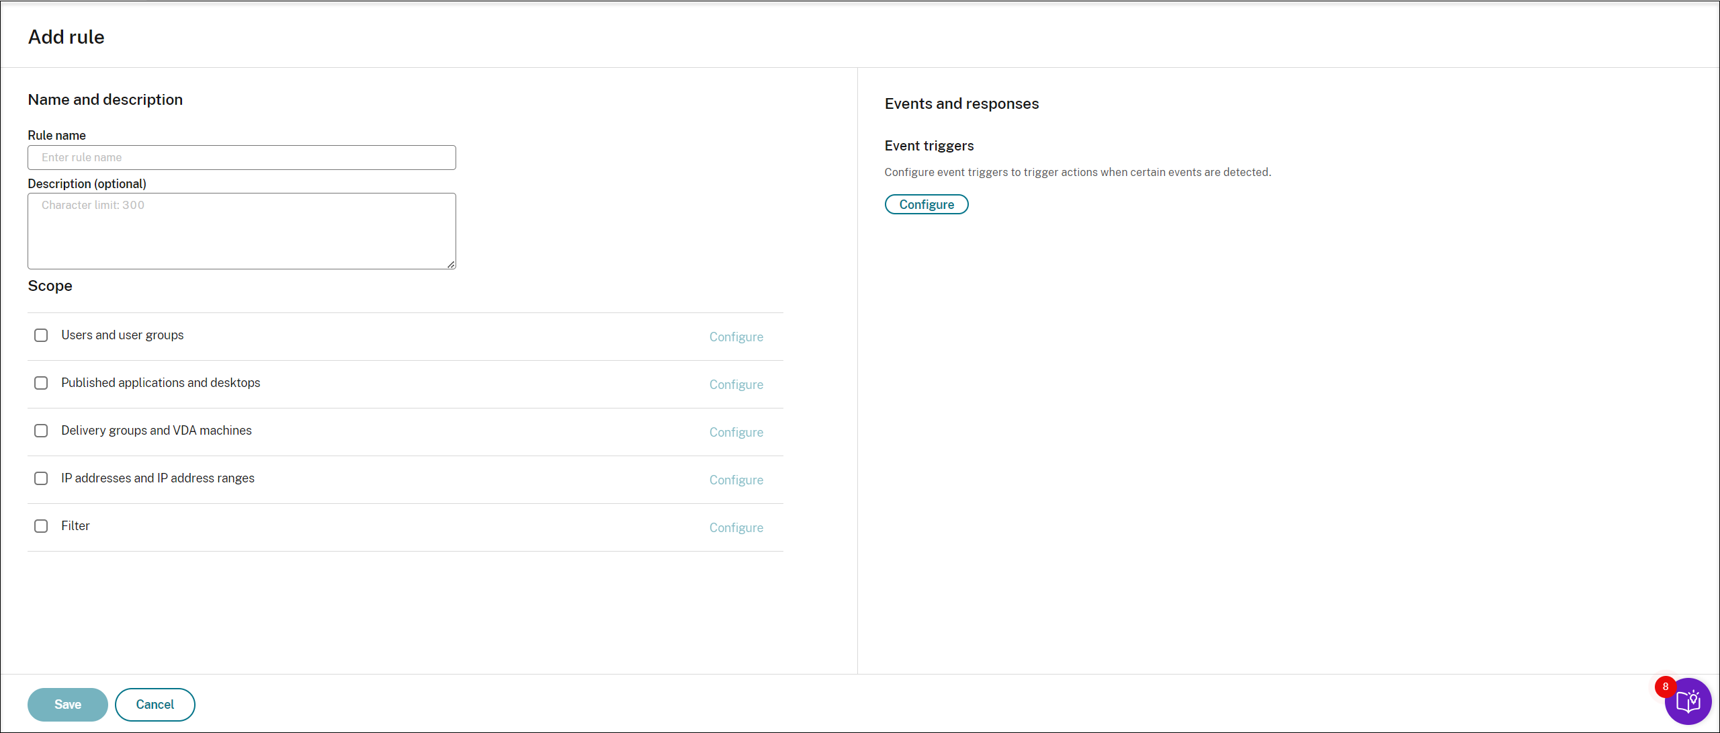Check the Users and user groups checkbox
This screenshot has height=733, width=1720.
click(41, 335)
